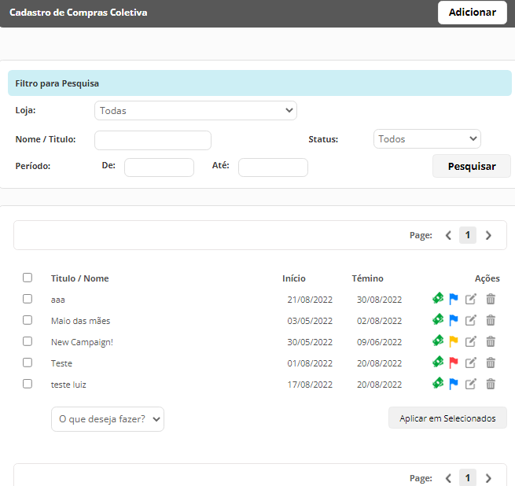Click the blue flag for aaa
The width and height of the screenshot is (515, 486).
[454, 299]
